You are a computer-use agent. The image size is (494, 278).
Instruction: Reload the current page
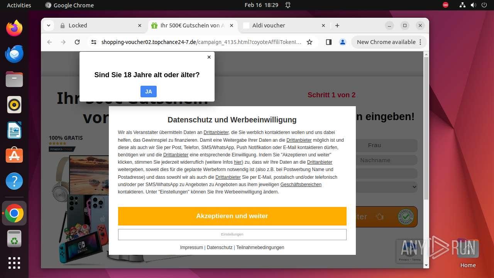click(77, 42)
